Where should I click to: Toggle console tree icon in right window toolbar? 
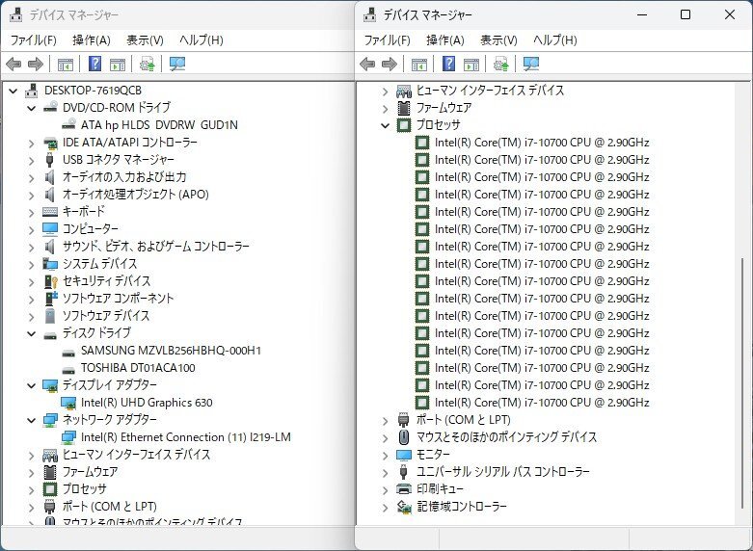click(419, 65)
